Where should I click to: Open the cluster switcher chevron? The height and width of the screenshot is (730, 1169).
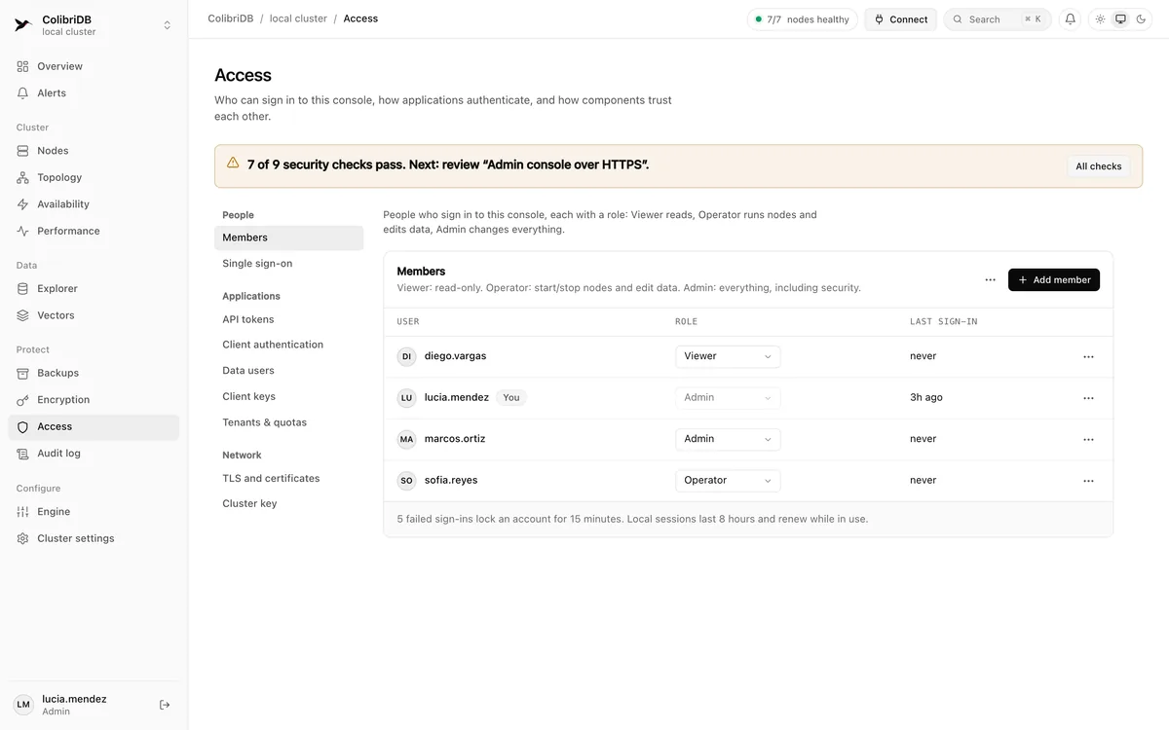[167, 25]
